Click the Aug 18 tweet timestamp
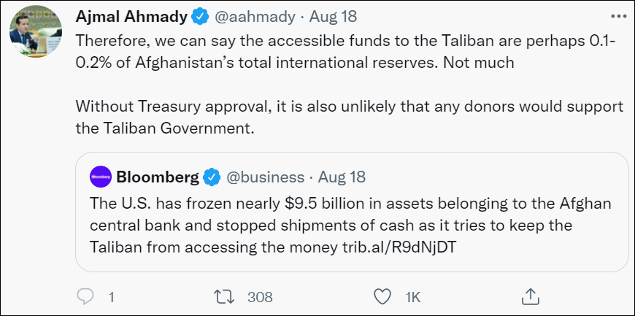The width and height of the screenshot is (635, 316). [x=324, y=16]
